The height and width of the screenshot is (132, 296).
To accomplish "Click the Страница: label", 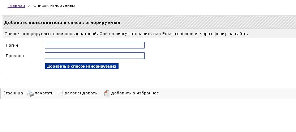I will (14, 93).
